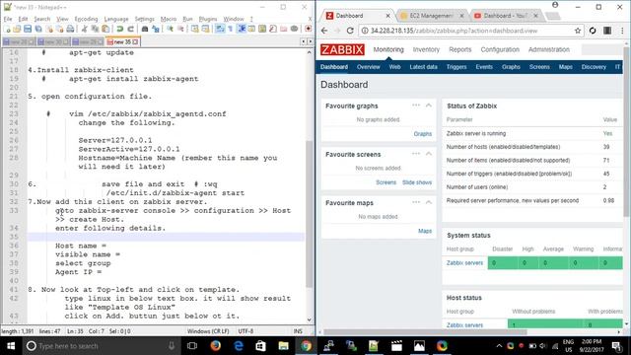Collapse Favourite maps widget

429,202
